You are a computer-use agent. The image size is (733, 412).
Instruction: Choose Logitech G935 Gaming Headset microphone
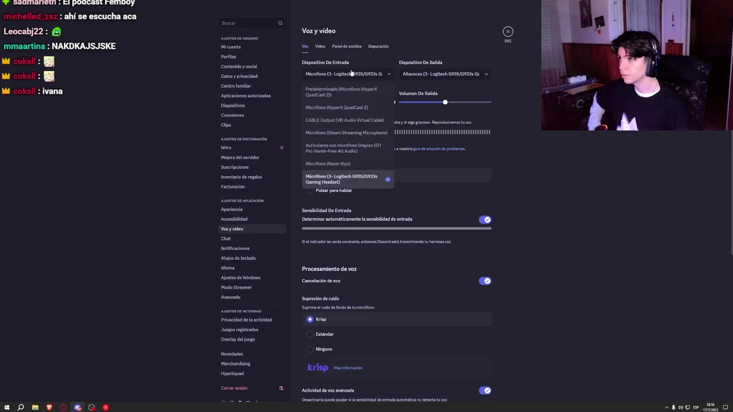pos(348,179)
